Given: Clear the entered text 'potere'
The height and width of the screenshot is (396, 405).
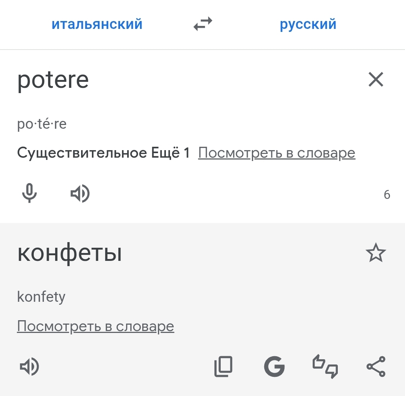Looking at the screenshot, I should click(376, 80).
